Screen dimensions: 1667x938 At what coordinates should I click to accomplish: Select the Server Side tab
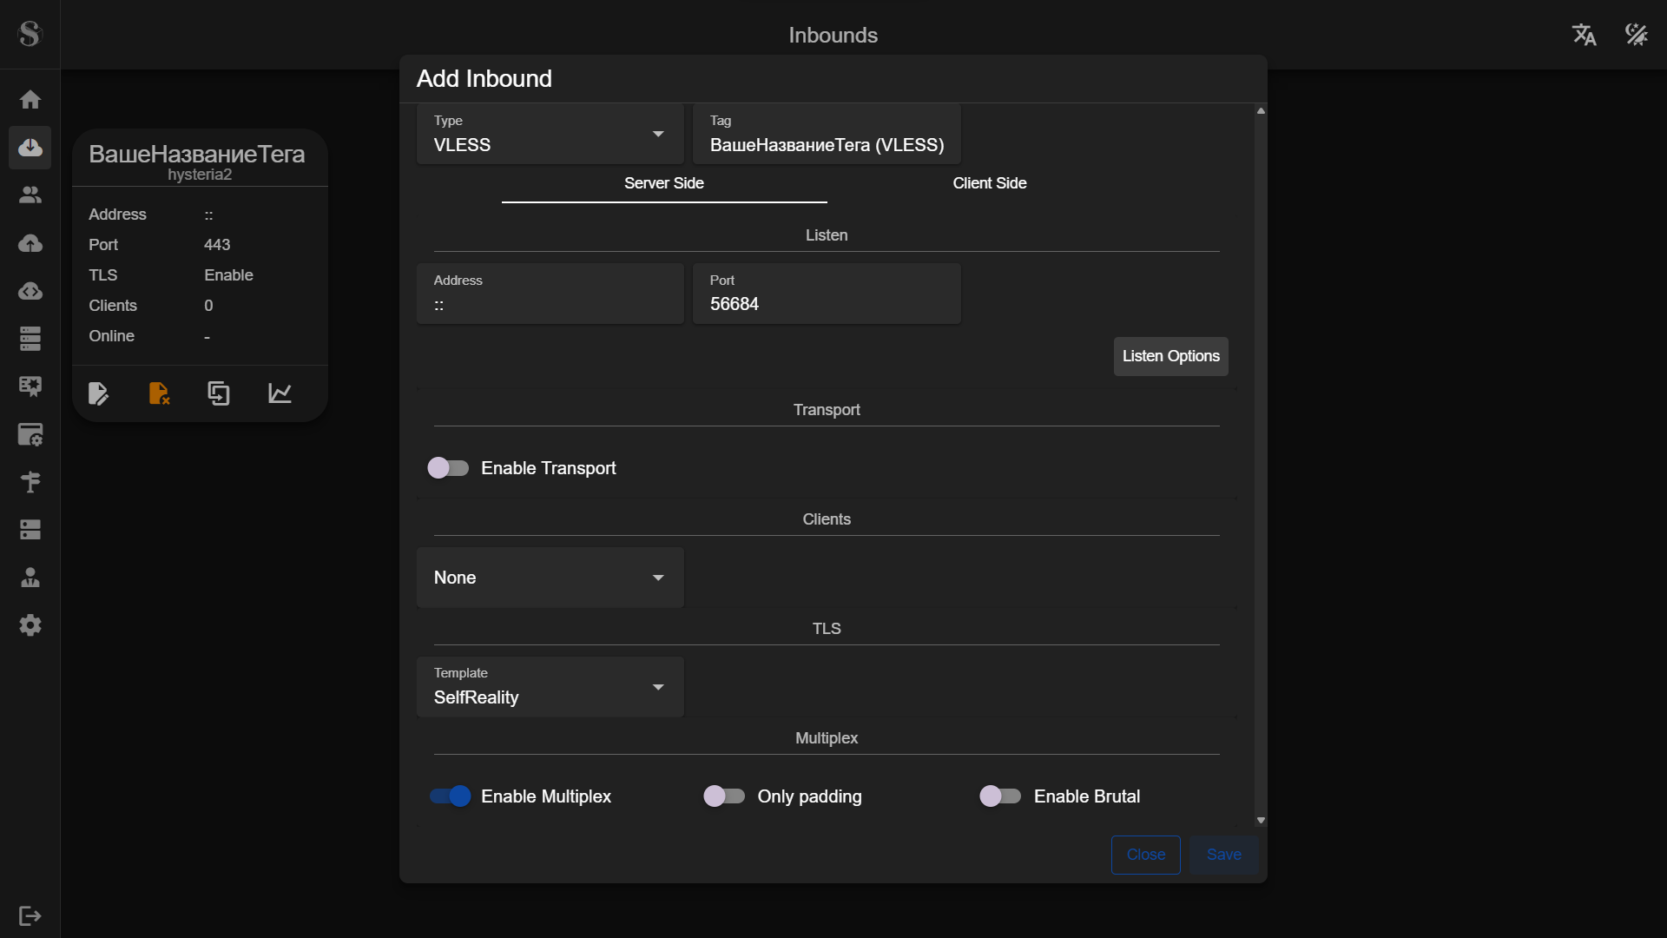(x=663, y=183)
